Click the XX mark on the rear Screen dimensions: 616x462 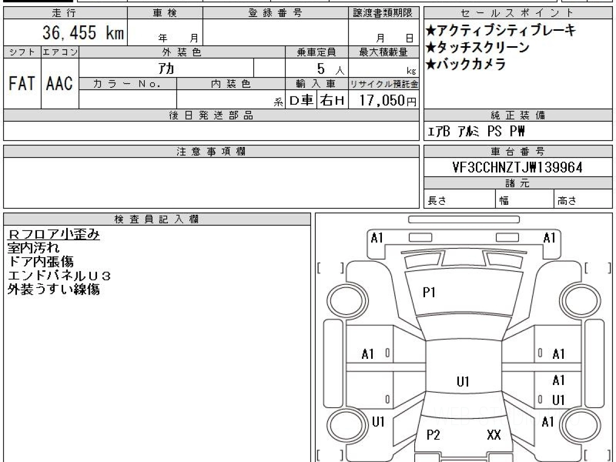tap(493, 435)
